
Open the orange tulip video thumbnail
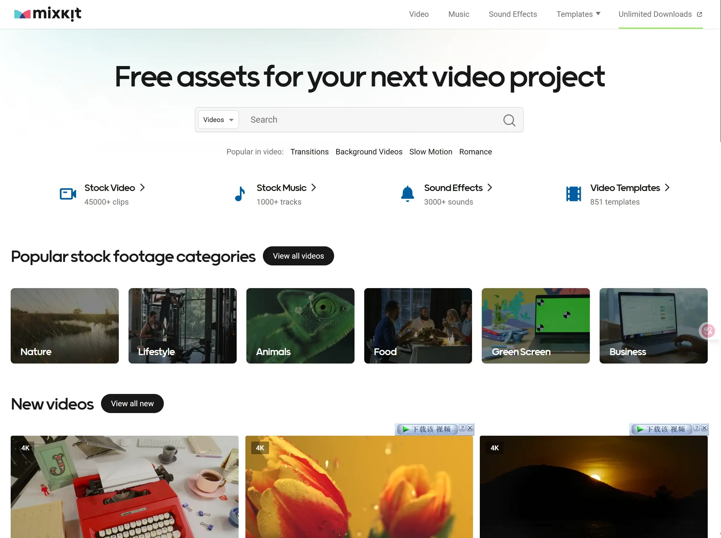[359, 487]
